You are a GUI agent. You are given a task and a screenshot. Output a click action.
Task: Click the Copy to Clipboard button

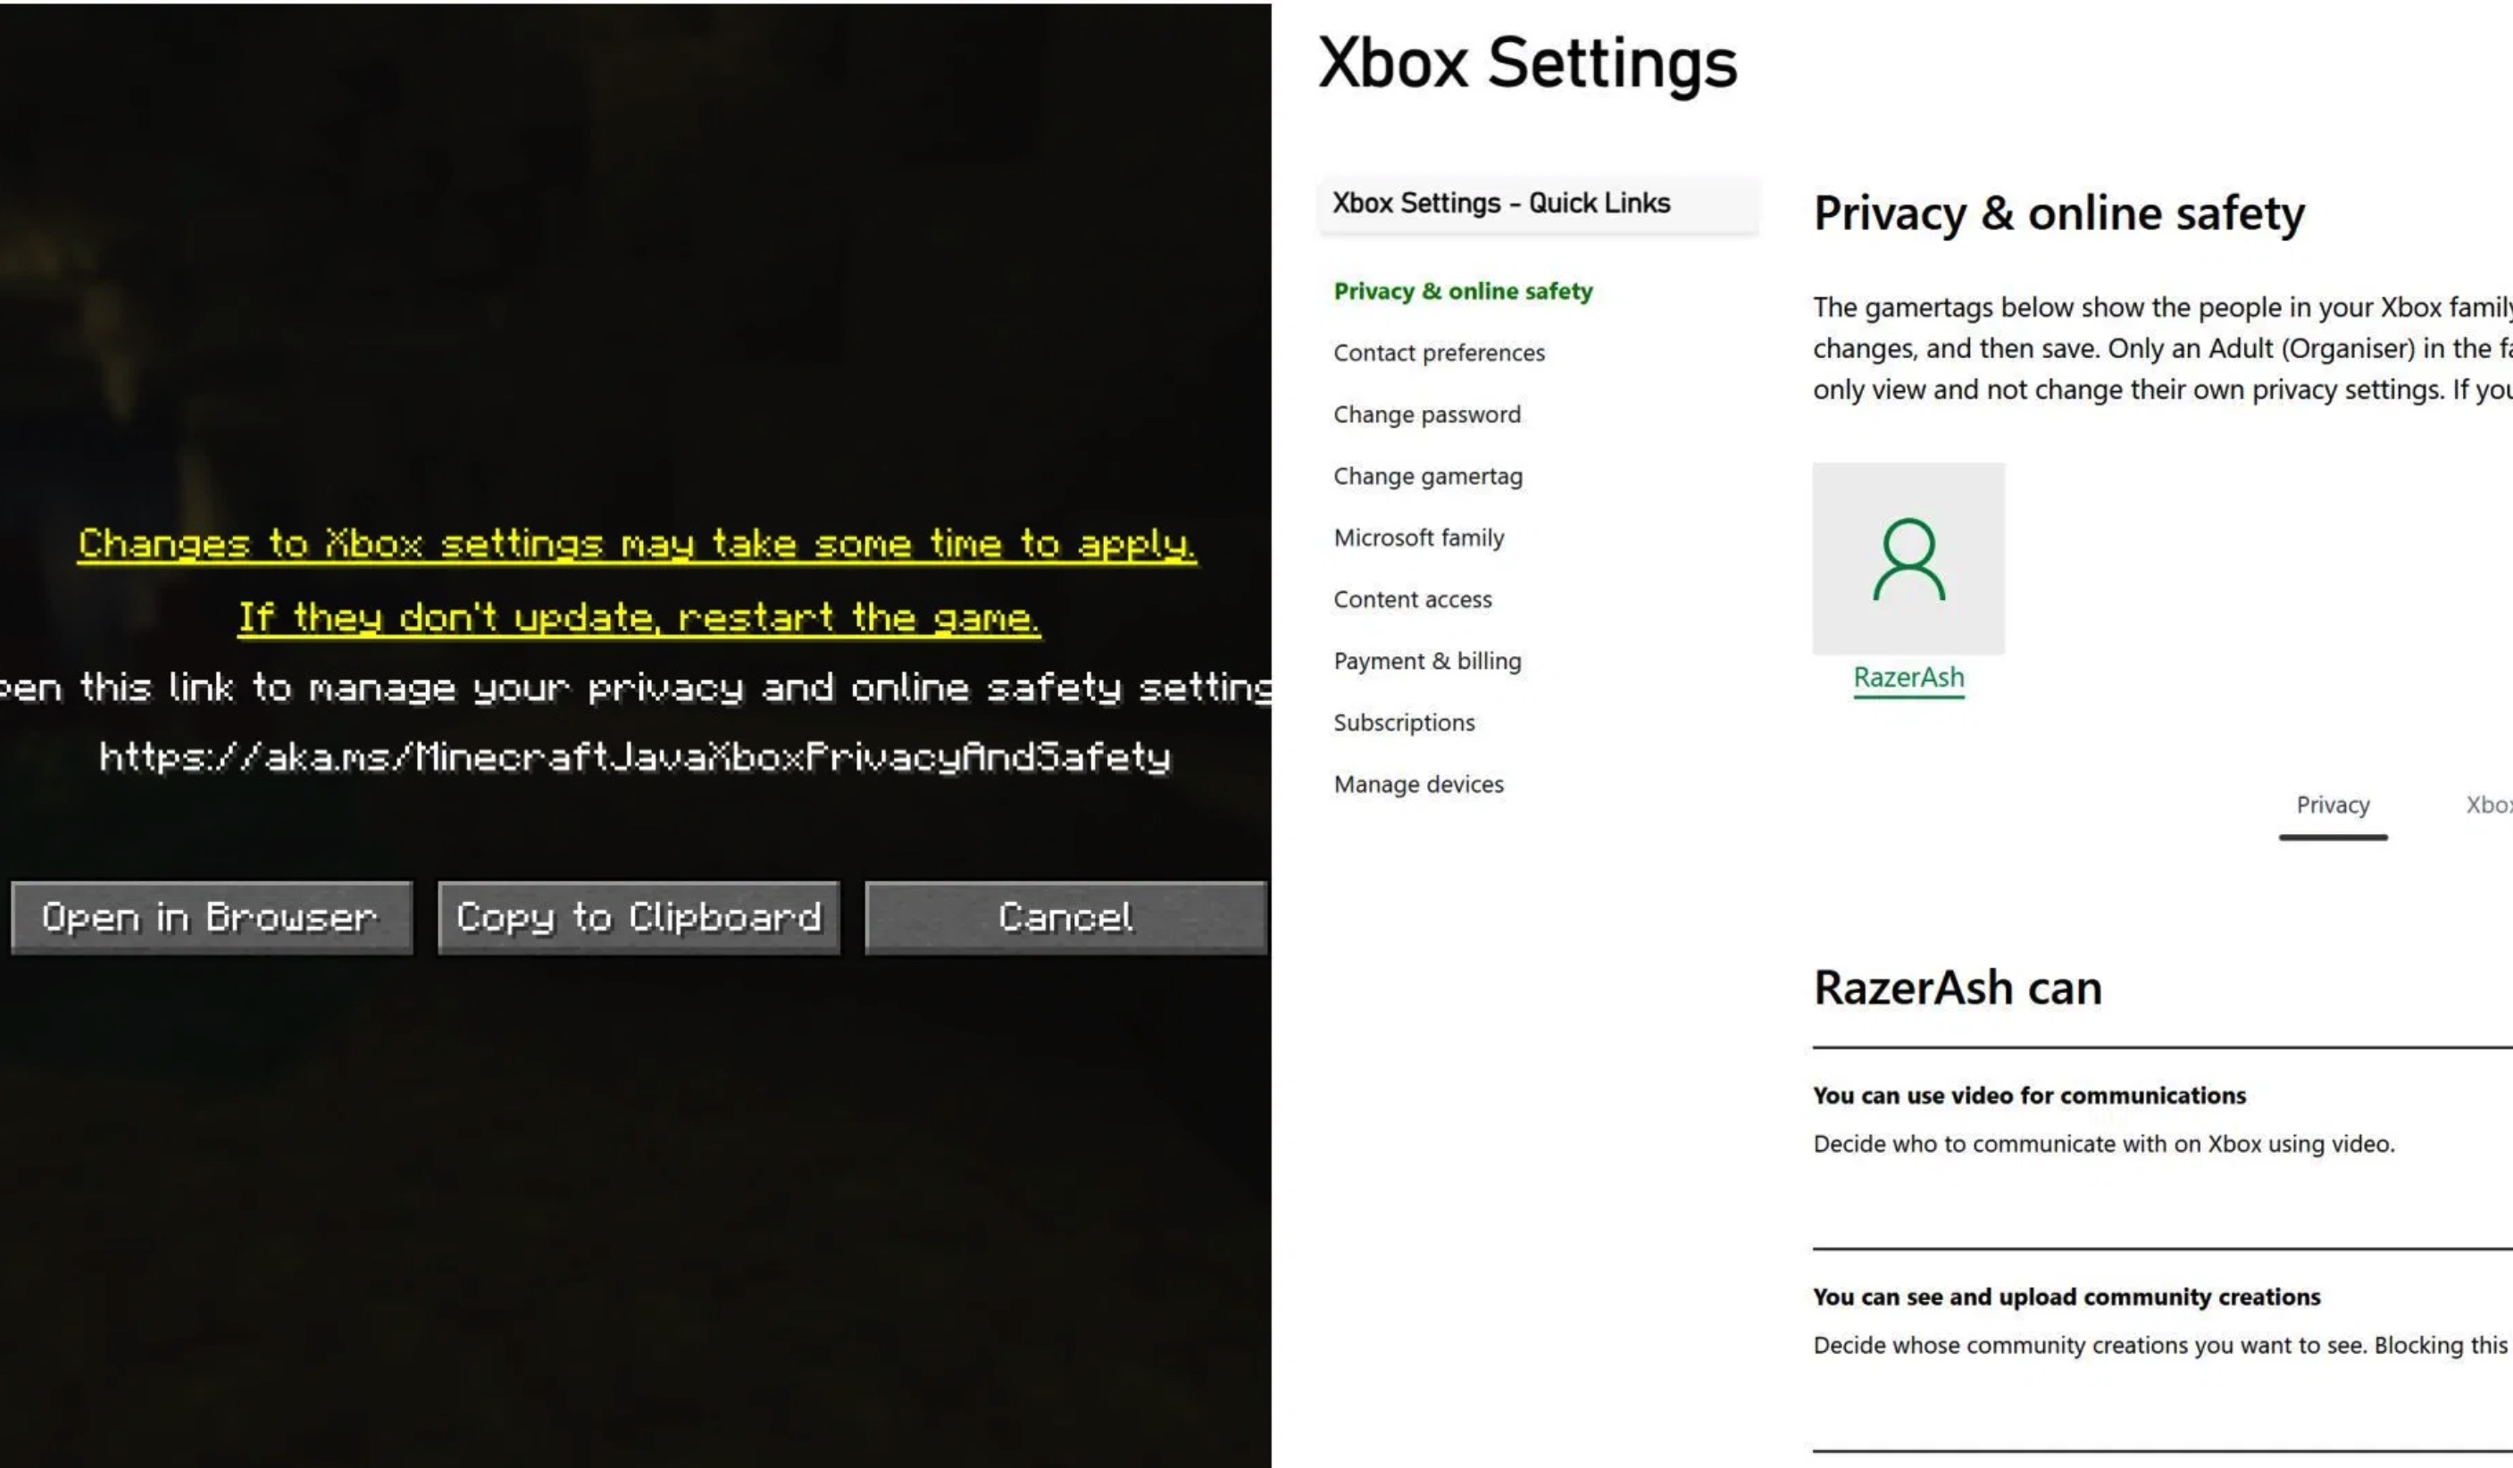tap(639, 918)
